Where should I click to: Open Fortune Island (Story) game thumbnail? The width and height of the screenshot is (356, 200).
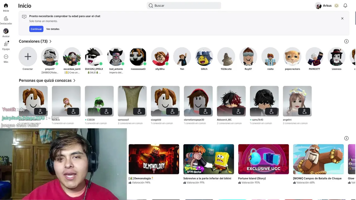coord(263,159)
